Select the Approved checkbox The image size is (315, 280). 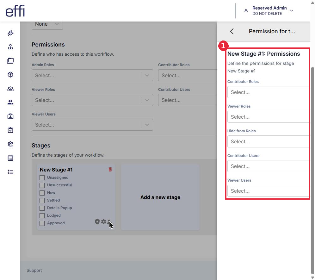[42, 223]
